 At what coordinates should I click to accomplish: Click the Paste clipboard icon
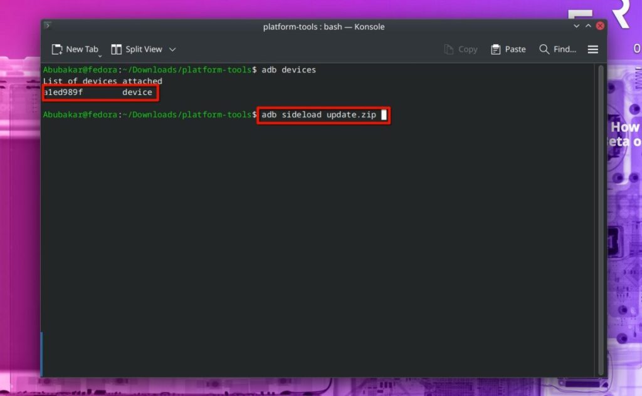pos(495,49)
